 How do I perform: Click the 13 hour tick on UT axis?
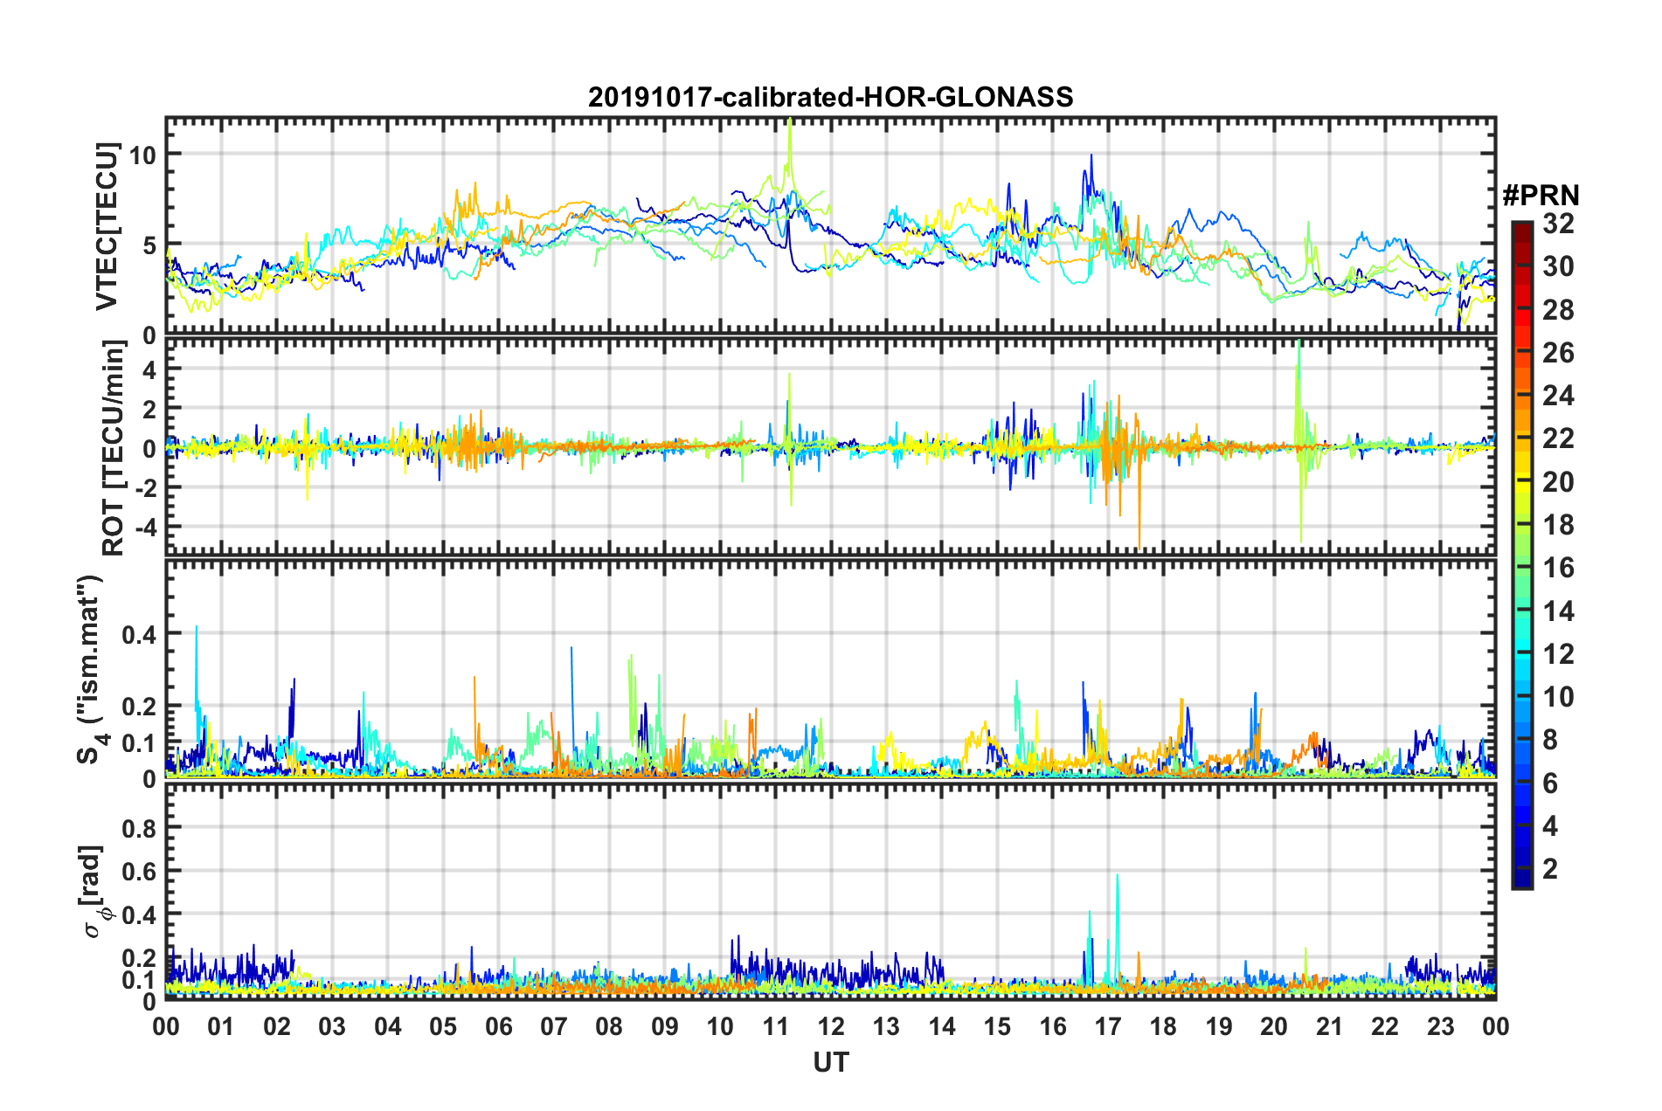click(886, 1026)
